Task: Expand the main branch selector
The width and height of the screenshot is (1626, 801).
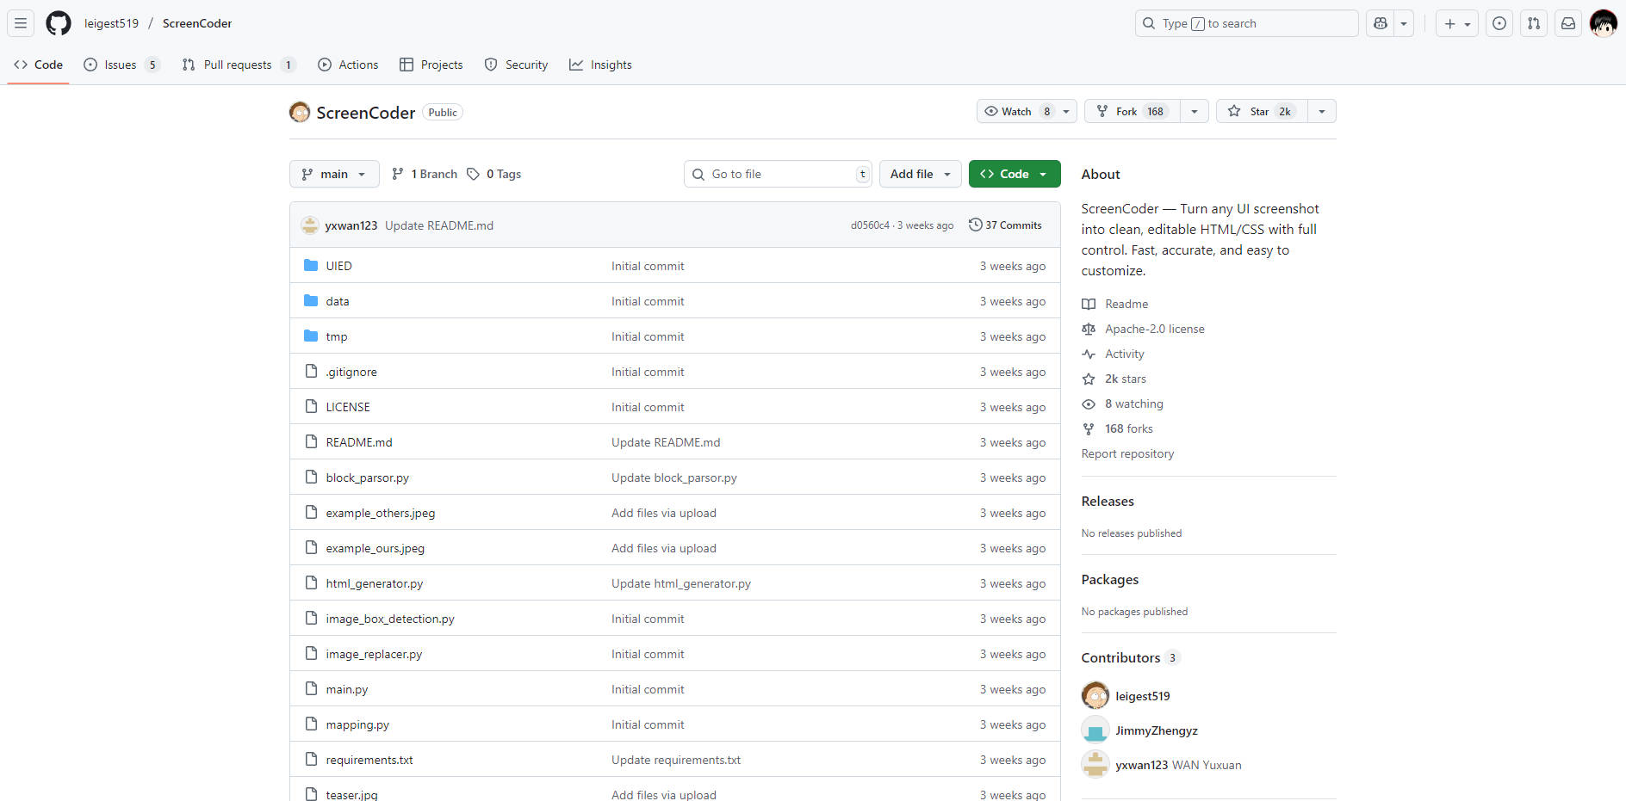Action: pyautogui.click(x=334, y=174)
